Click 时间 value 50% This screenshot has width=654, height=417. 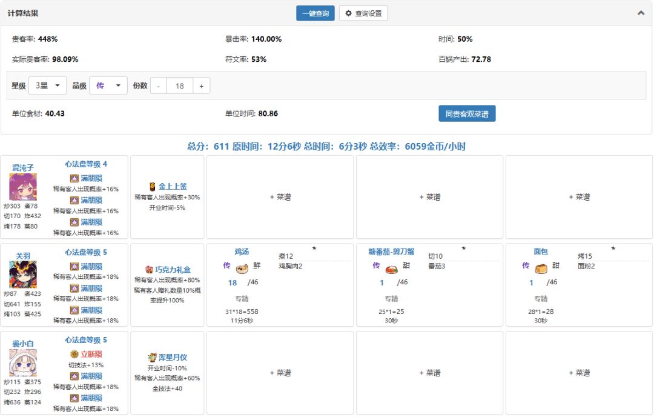465,39
